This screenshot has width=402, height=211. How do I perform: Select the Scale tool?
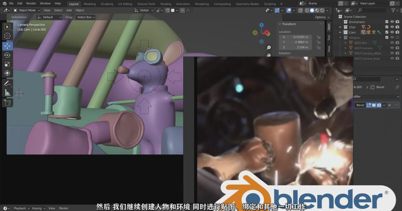(x=7, y=64)
